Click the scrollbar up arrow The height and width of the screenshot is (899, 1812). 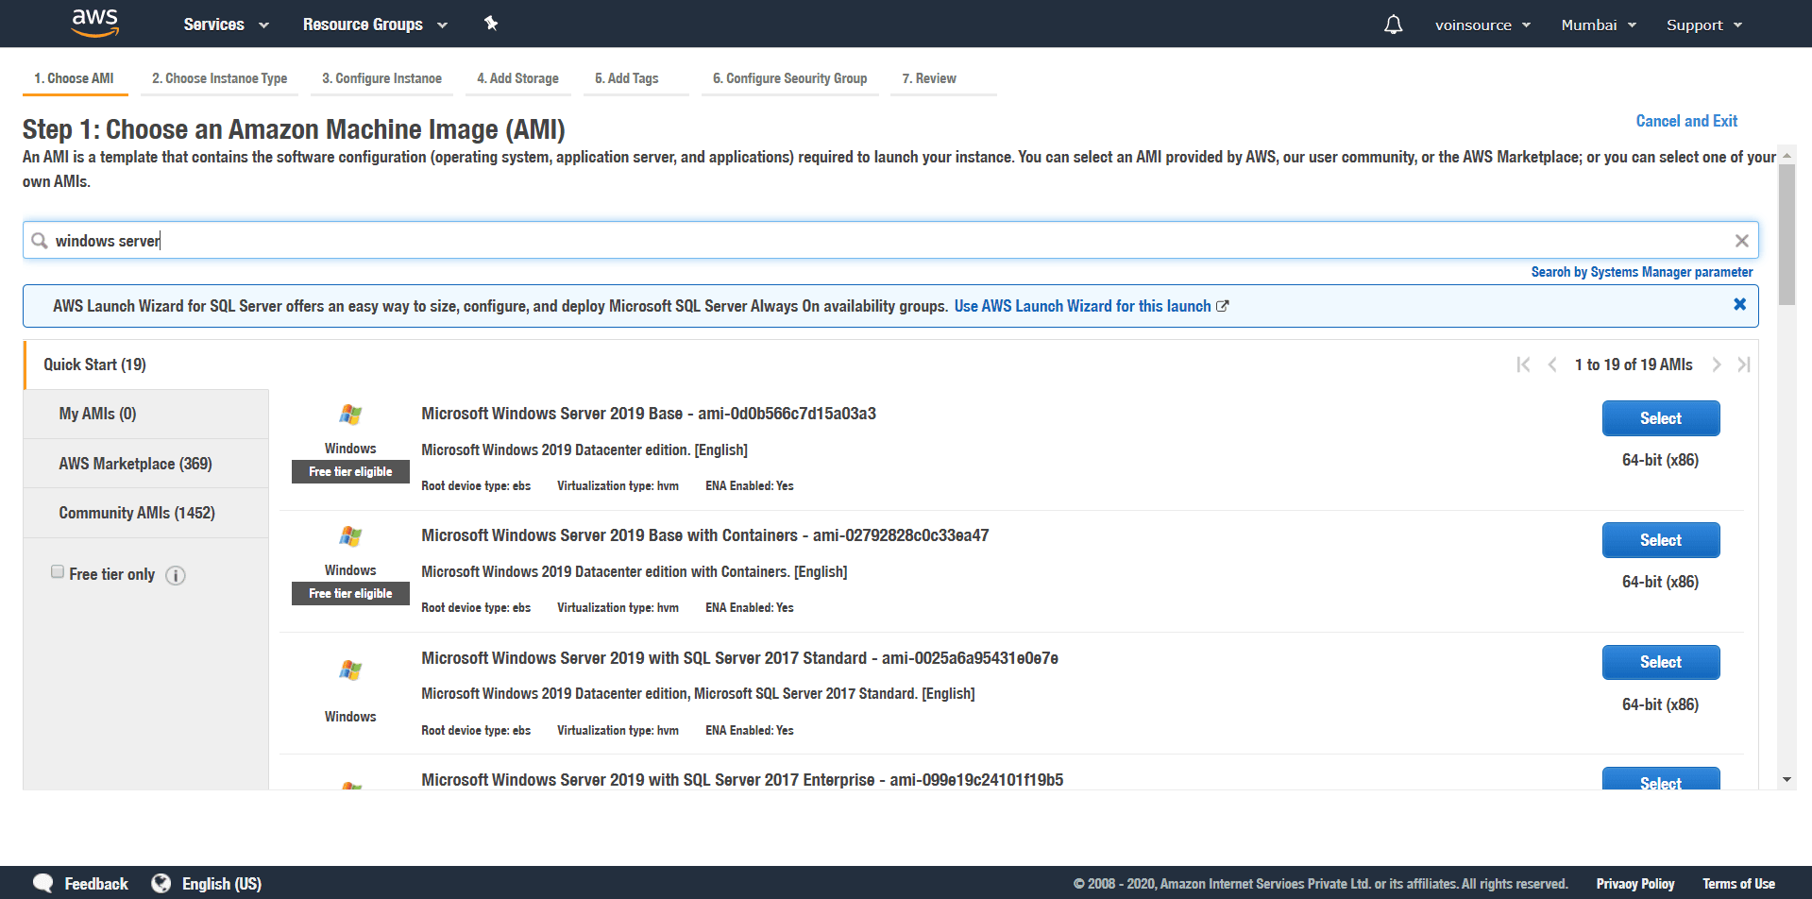1787,155
